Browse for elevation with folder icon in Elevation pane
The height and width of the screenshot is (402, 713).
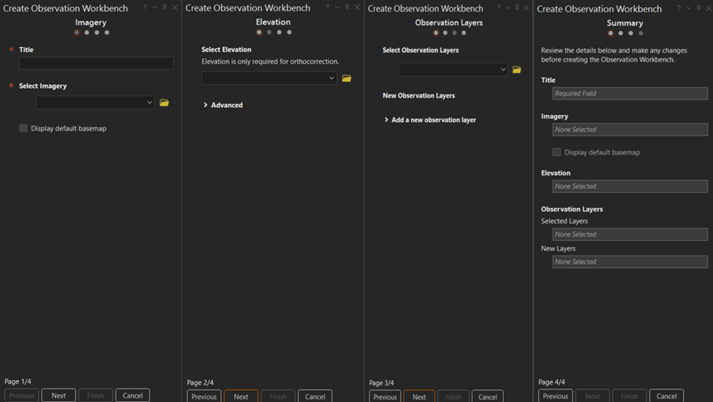[347, 78]
